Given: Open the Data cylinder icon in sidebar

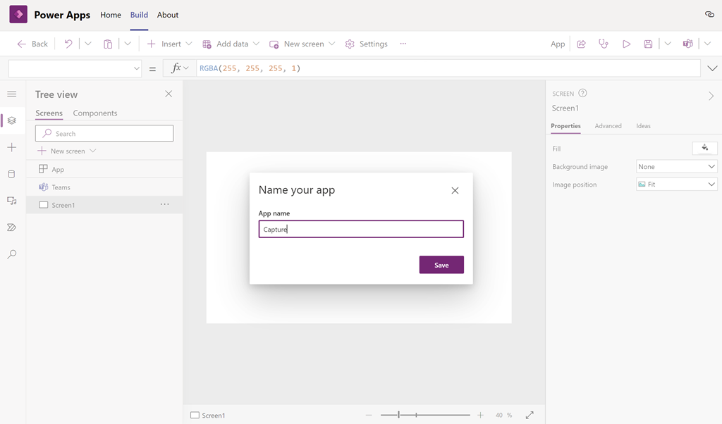Looking at the screenshot, I should coord(11,174).
